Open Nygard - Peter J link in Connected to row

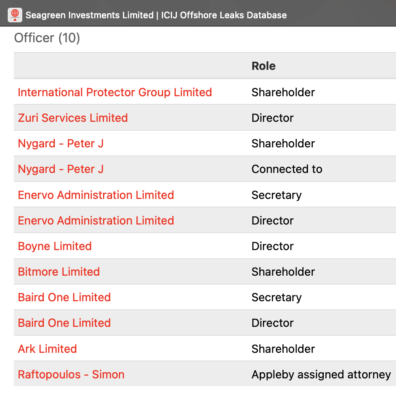tap(60, 169)
